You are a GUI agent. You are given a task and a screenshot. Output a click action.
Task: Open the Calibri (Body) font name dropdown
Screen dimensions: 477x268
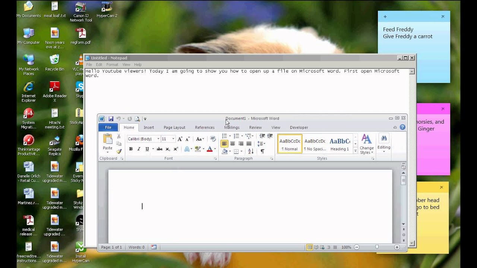(x=158, y=139)
